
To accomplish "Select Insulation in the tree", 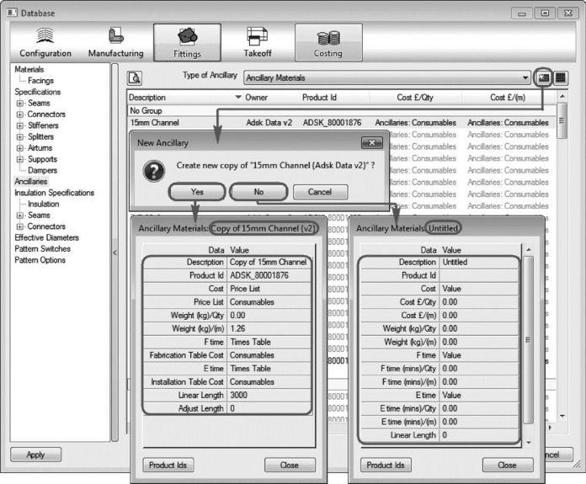I will 43,204.
